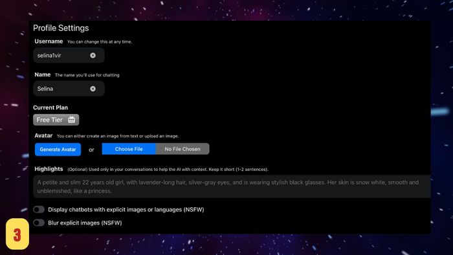Click into the Username field containing selina1vir
453x255 pixels.
pyautogui.click(x=69, y=55)
